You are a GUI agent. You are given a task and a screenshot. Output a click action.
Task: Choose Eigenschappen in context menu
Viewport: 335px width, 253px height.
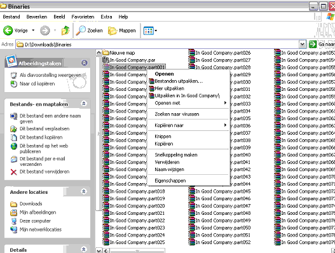coord(189,181)
